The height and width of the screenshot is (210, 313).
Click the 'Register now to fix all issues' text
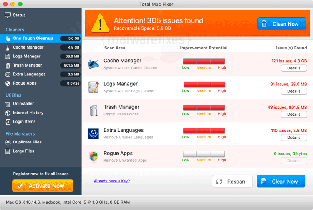click(x=41, y=174)
